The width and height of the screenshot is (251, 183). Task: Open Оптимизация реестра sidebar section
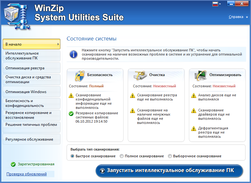click(32, 68)
